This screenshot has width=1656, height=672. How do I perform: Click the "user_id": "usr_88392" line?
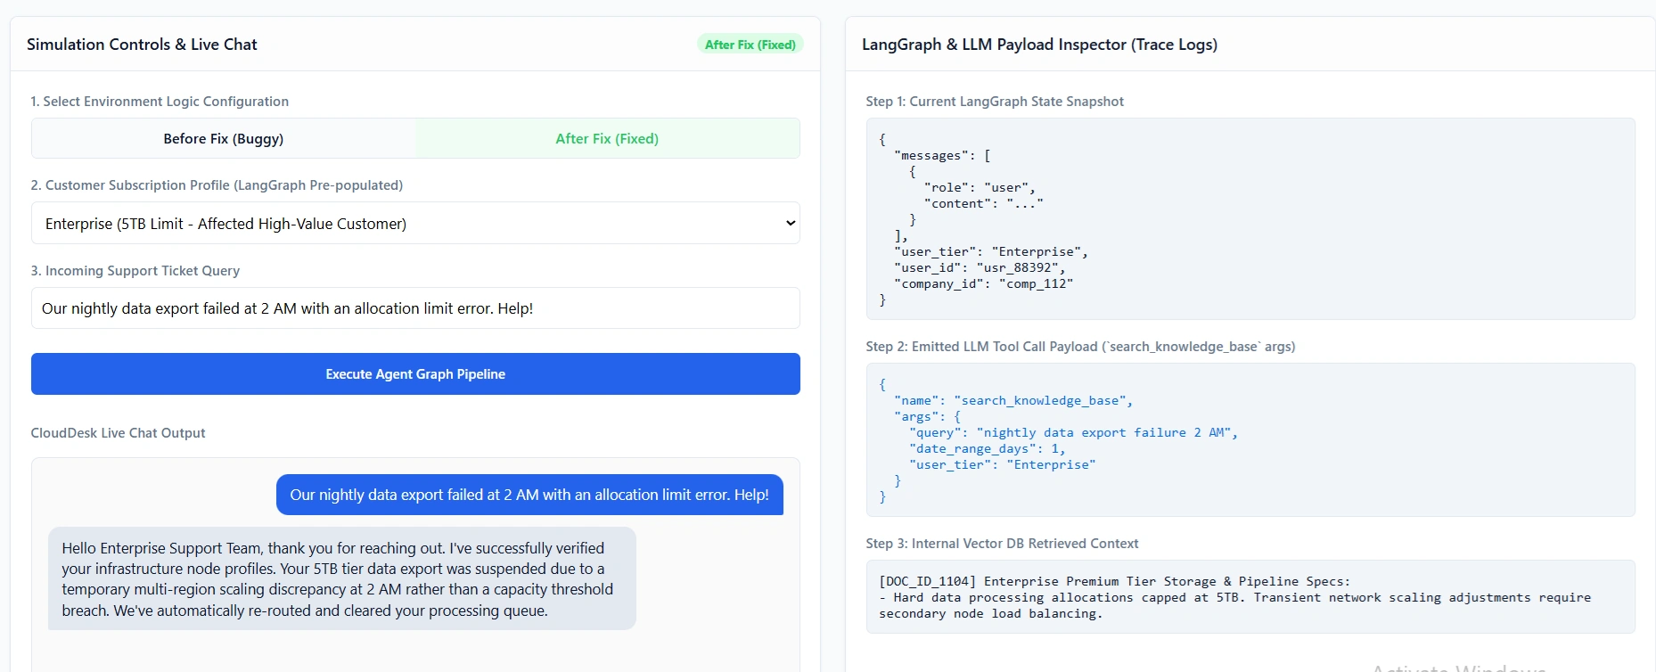pos(980,267)
